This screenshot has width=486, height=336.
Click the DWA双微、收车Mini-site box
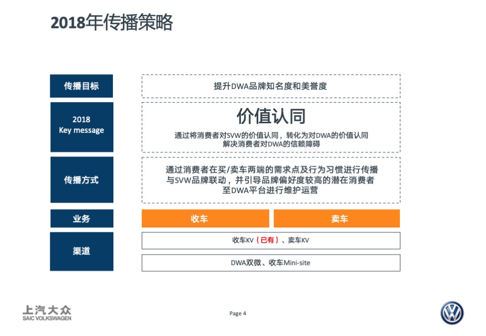coord(271,263)
